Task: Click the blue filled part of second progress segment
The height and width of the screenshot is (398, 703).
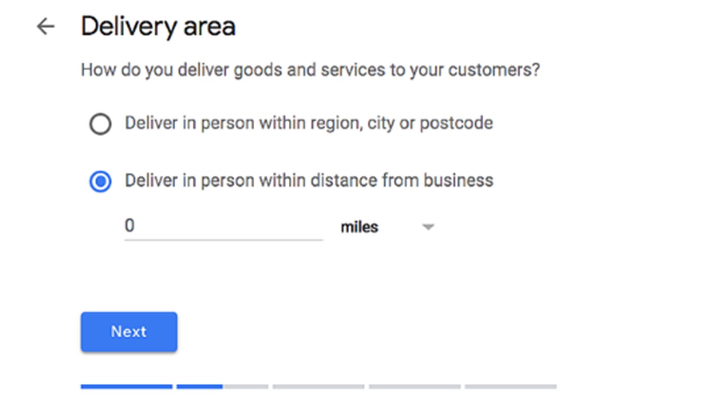Action: pyautogui.click(x=199, y=387)
